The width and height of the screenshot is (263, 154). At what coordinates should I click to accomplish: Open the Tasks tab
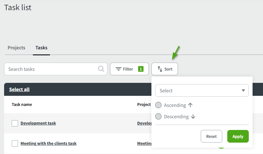[x=41, y=48]
